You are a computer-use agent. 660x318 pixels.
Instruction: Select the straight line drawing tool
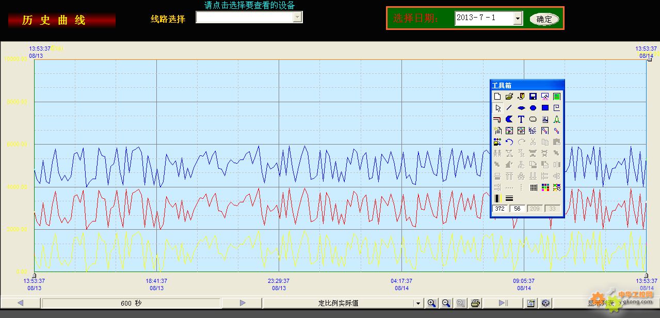tap(509, 108)
